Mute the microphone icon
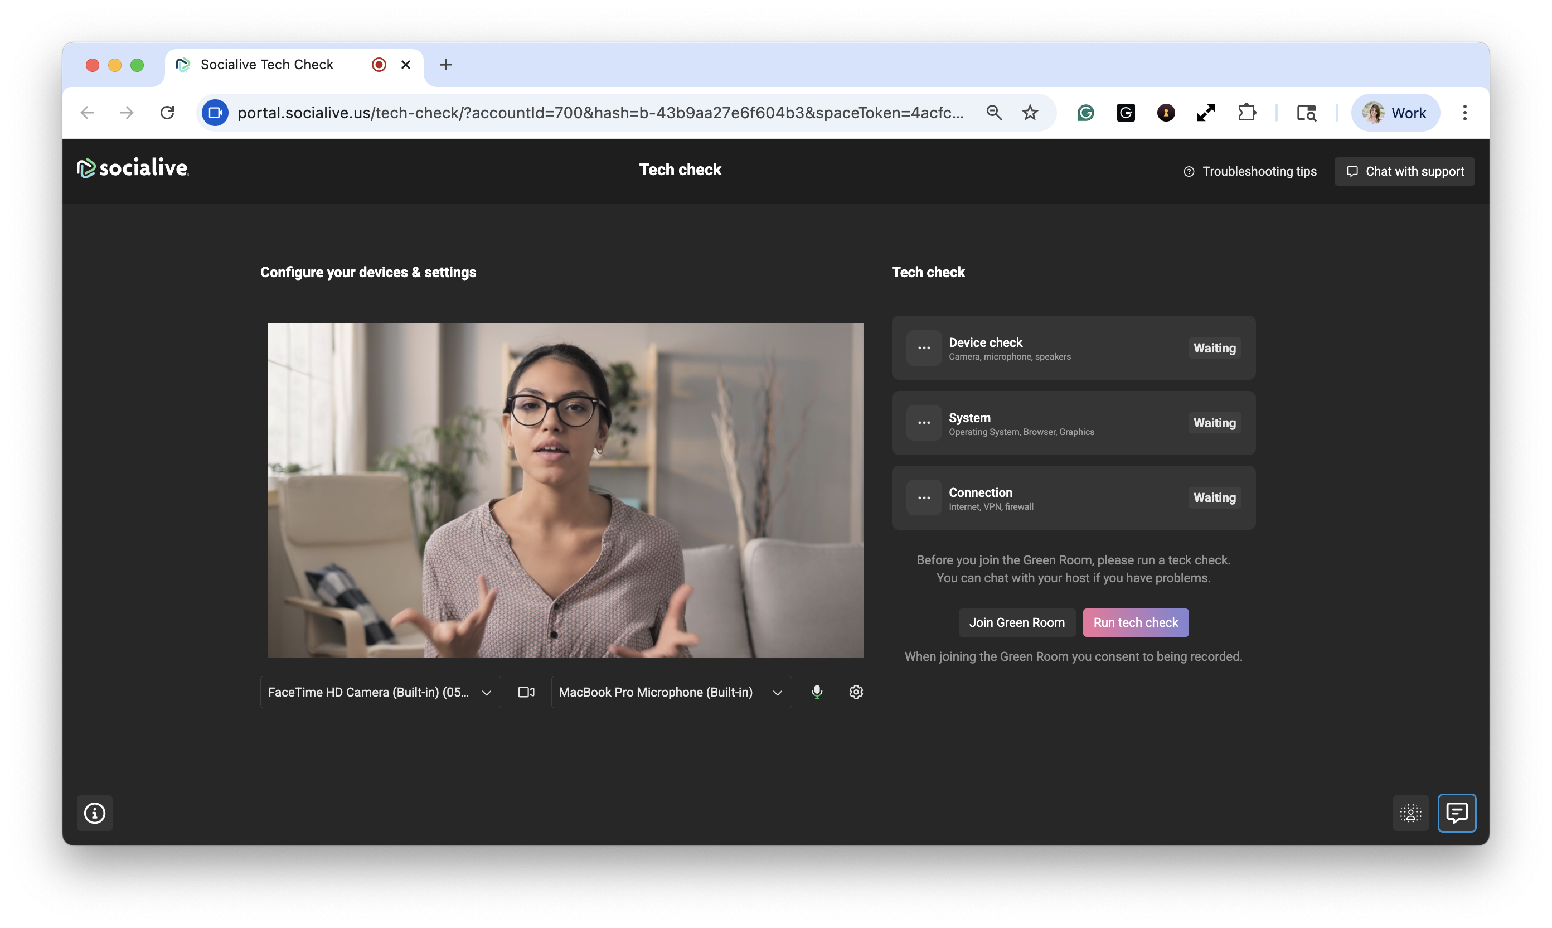The width and height of the screenshot is (1552, 928). (x=816, y=692)
